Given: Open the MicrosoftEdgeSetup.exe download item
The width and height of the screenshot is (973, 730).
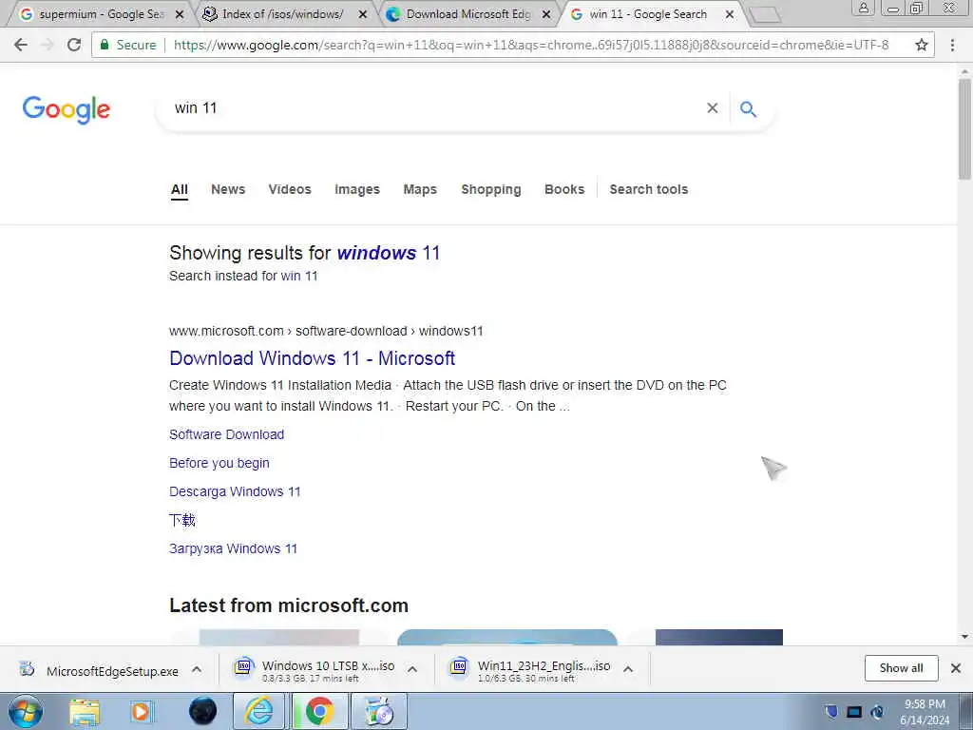Looking at the screenshot, I should pyautogui.click(x=112, y=671).
